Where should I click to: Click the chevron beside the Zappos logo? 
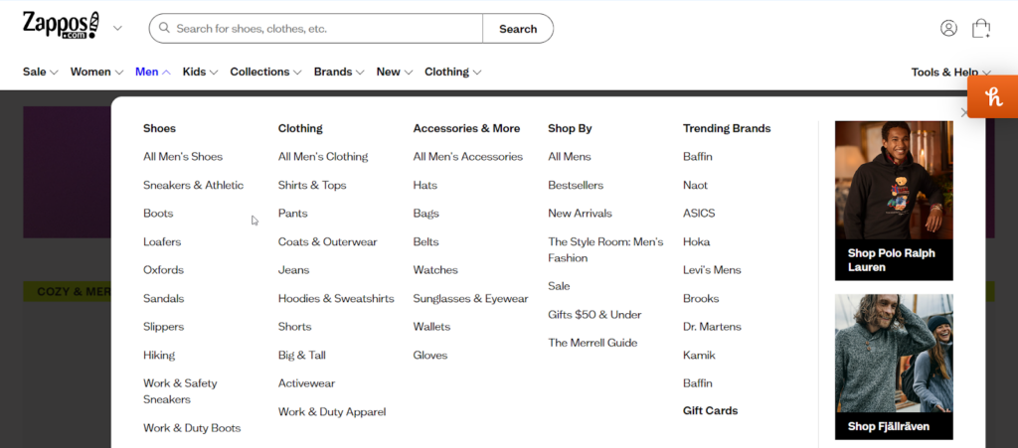tap(117, 28)
